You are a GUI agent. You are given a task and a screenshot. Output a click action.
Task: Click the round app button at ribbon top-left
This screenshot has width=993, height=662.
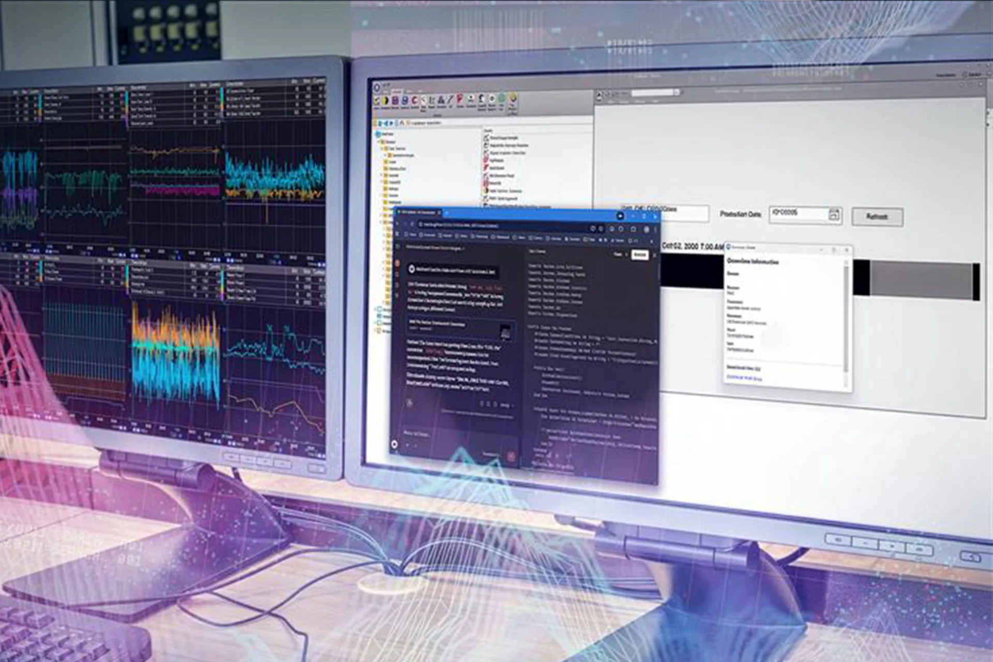(x=377, y=87)
